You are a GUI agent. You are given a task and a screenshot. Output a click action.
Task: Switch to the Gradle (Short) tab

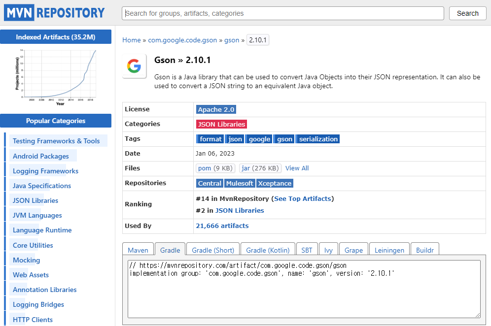tap(213, 250)
